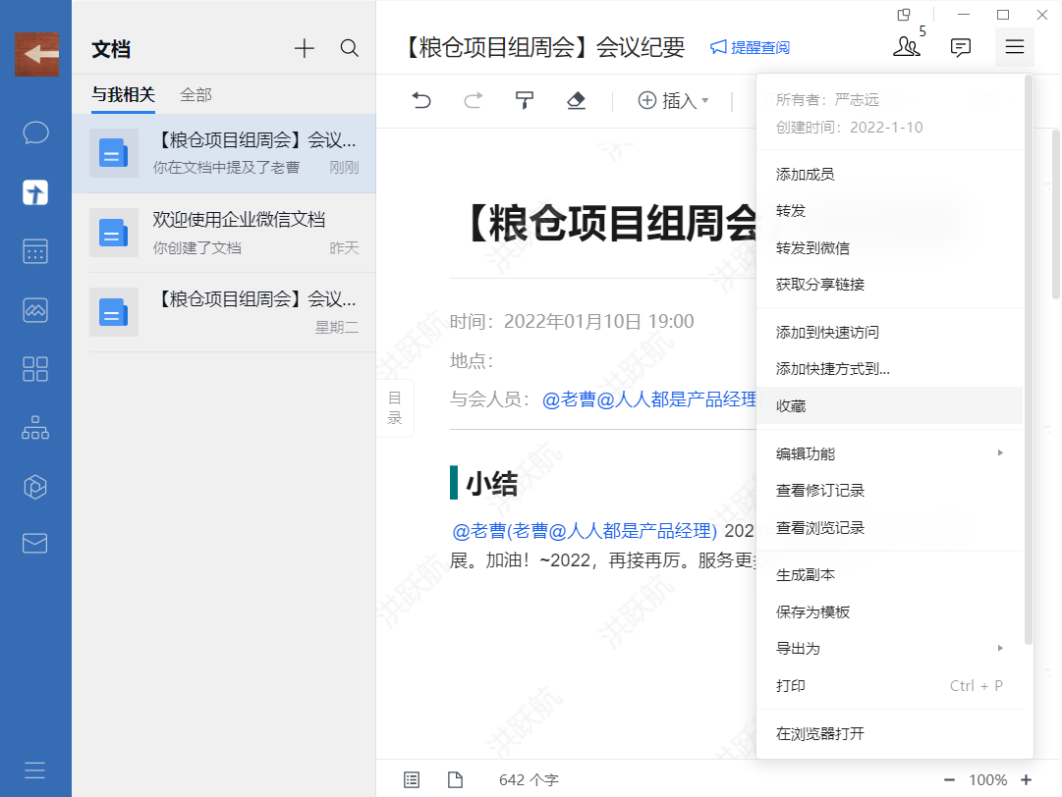Open the calendar sidebar icon
This screenshot has width=1062, height=797.
35,251
